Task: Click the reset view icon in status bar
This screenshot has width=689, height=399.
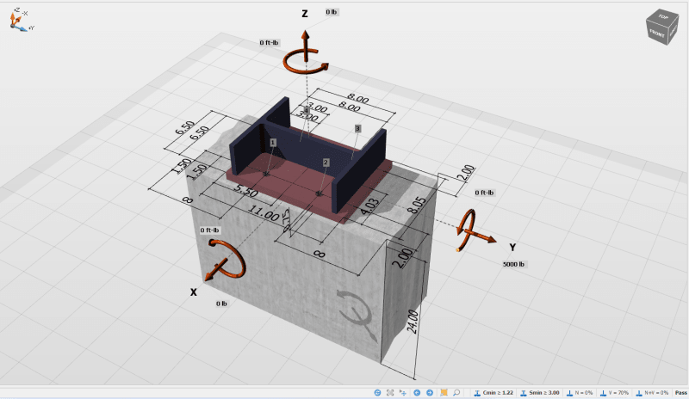Action: pos(377,393)
